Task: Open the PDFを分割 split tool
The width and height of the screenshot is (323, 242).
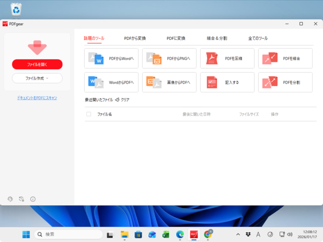Action: [285, 82]
